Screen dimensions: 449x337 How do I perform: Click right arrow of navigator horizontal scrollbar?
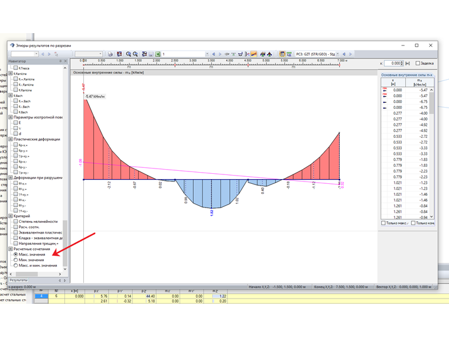point(60,274)
